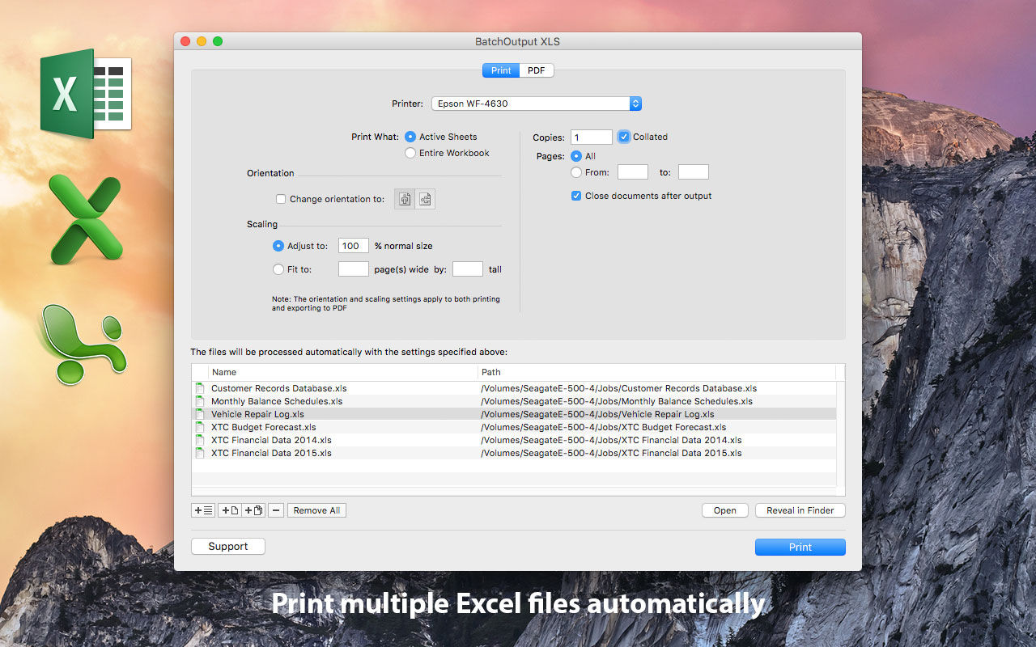Click path ending Vehicle Repair Log.xls
Image resolution: width=1036 pixels, height=647 pixels.
pyautogui.click(x=597, y=414)
